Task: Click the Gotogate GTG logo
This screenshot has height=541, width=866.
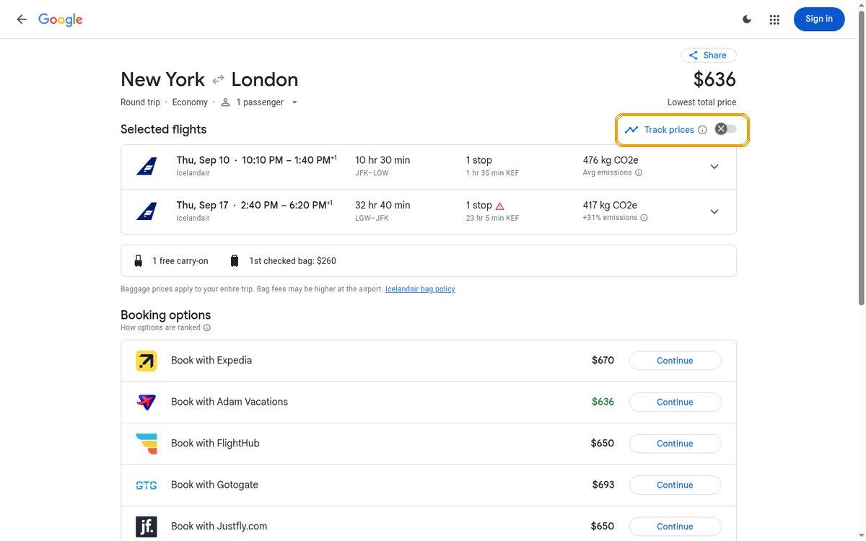Action: click(x=146, y=485)
